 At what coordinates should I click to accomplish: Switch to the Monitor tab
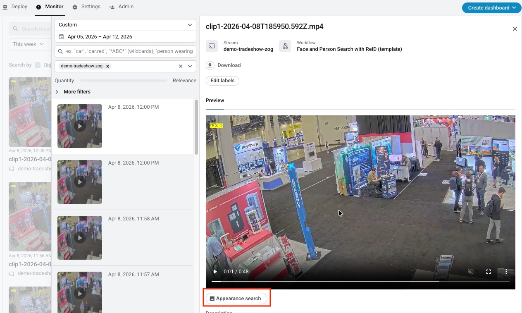coord(50,7)
